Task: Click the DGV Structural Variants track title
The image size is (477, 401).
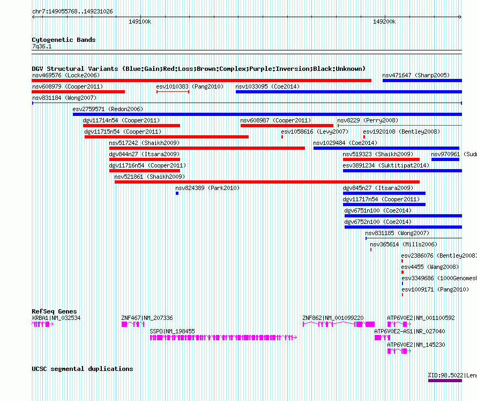Action: [x=199, y=69]
